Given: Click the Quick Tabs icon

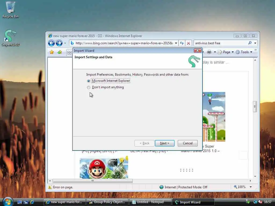Looking at the screenshot, I should [x=69, y=53].
